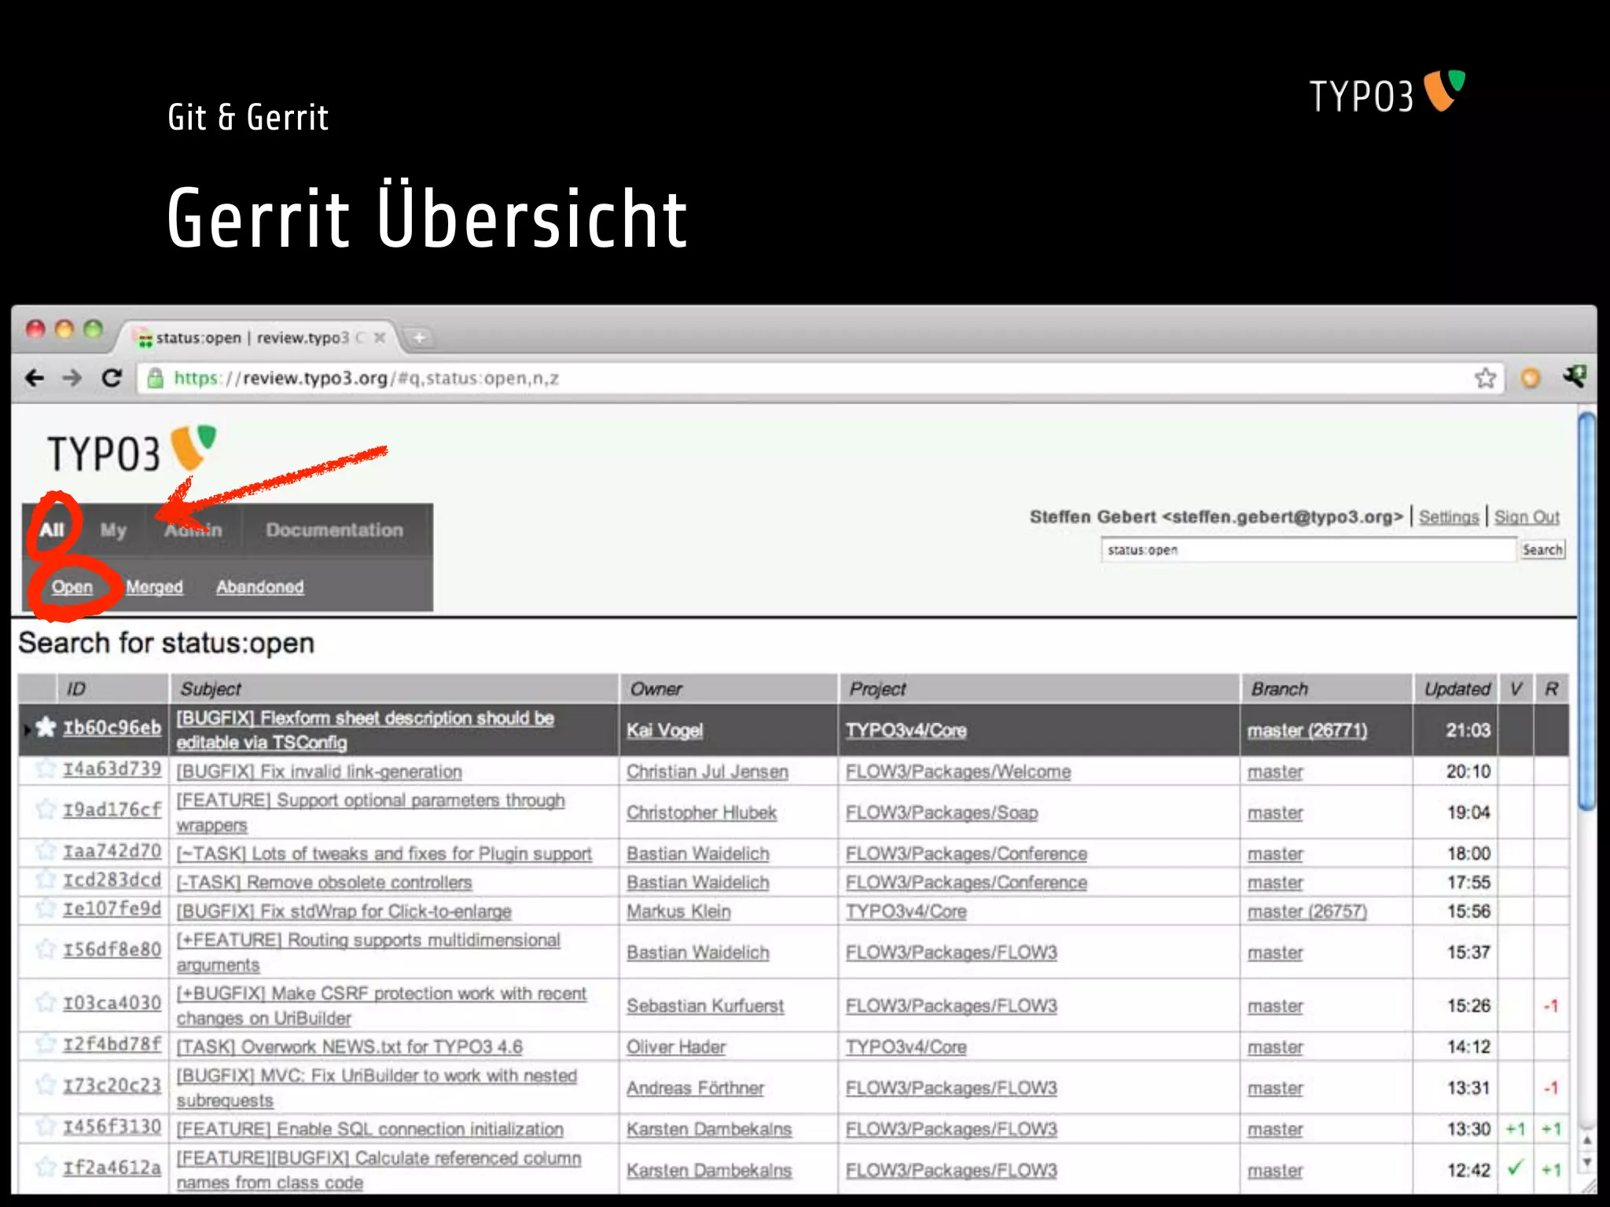Reload the page with refresh icon
The width and height of the screenshot is (1610, 1207).
pyautogui.click(x=112, y=378)
